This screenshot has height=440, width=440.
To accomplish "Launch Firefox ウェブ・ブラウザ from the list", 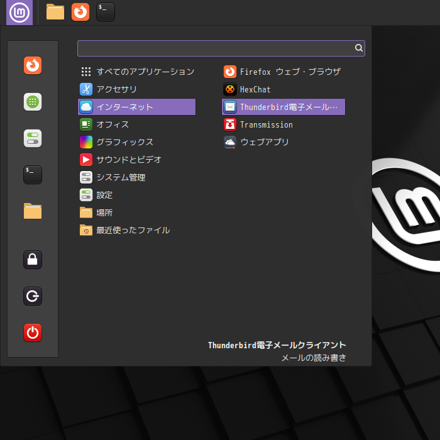I will pyautogui.click(x=283, y=72).
